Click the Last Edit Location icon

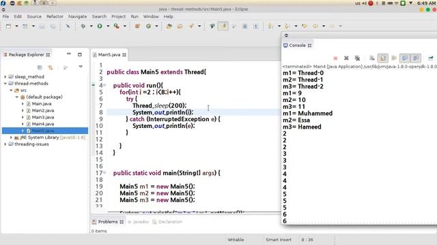pyautogui.click(x=305, y=26)
